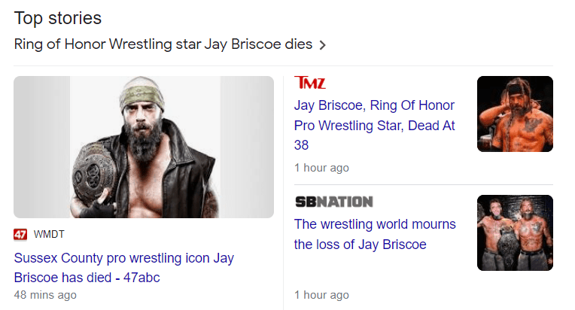
Task: Expand top story via chevron arrow
Action: 323,45
